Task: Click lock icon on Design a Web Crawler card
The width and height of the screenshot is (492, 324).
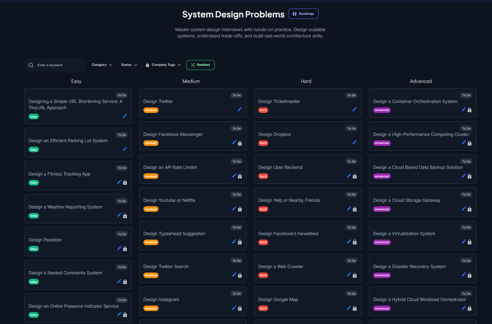Action: pyautogui.click(x=355, y=275)
